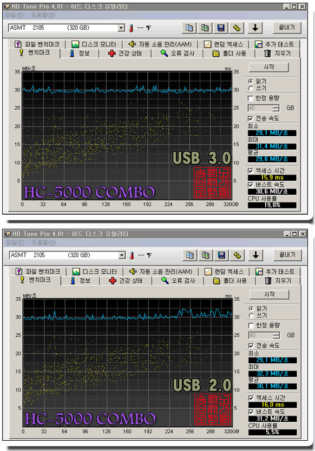
Task: Toggle 버스트 속도 checkbox in bottom window
Action: 251,412
